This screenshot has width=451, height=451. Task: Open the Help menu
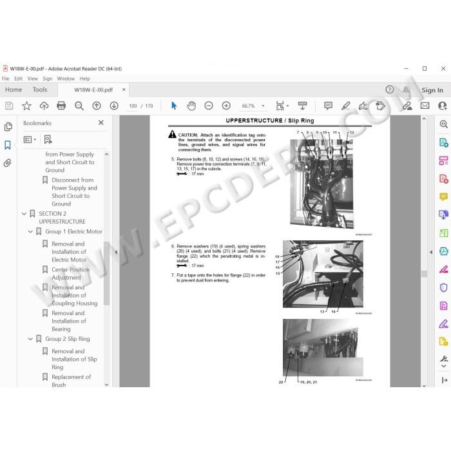point(84,79)
